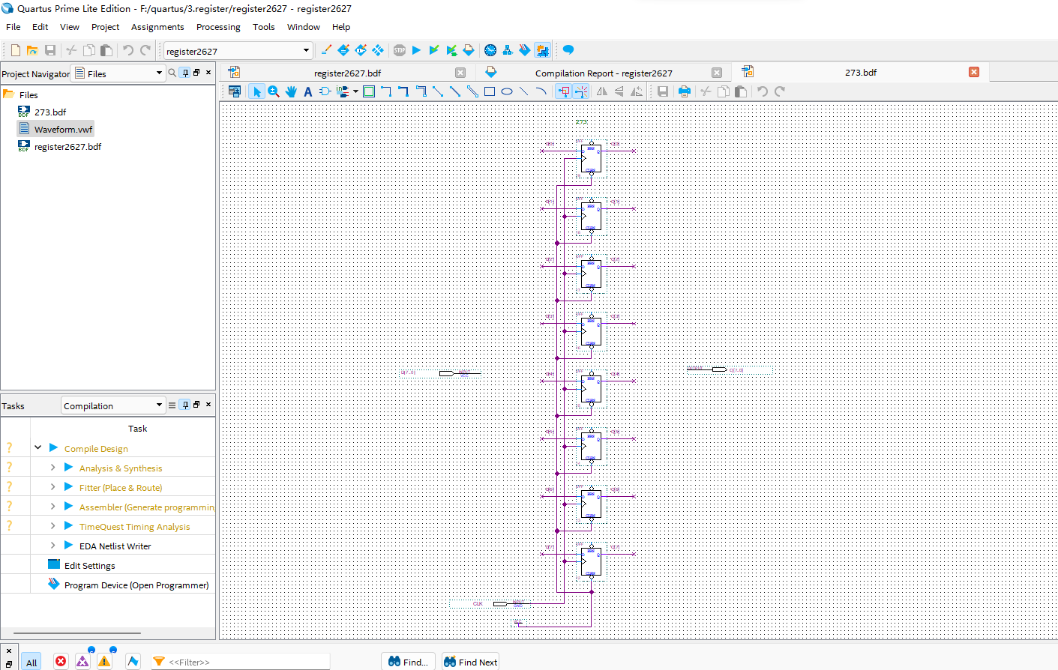Select Waveform.vwf in the file list
The image size is (1058, 670).
tap(63, 129)
